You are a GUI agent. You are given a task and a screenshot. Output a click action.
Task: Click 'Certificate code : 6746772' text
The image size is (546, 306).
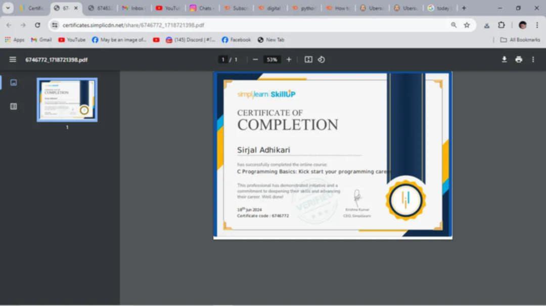(263, 216)
